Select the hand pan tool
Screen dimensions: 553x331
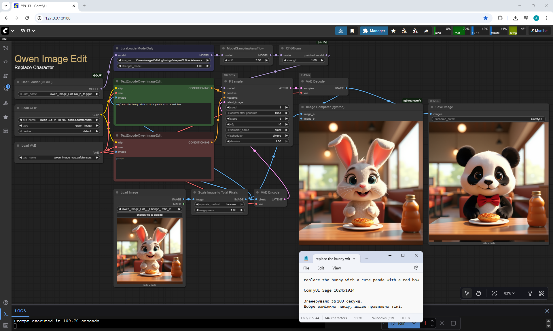point(478,293)
